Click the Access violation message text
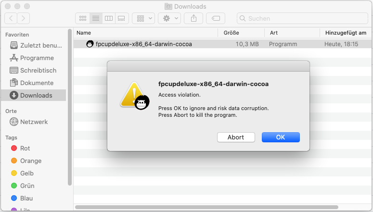373x212 pixels. point(180,95)
